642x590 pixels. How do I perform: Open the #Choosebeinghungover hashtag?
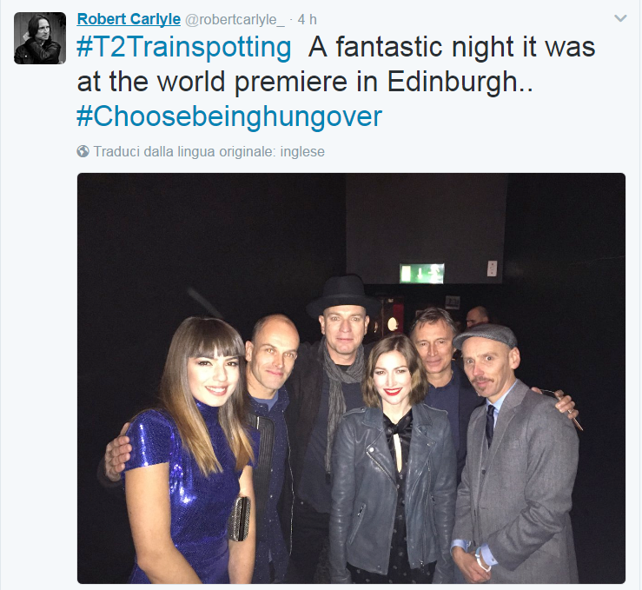(x=229, y=116)
